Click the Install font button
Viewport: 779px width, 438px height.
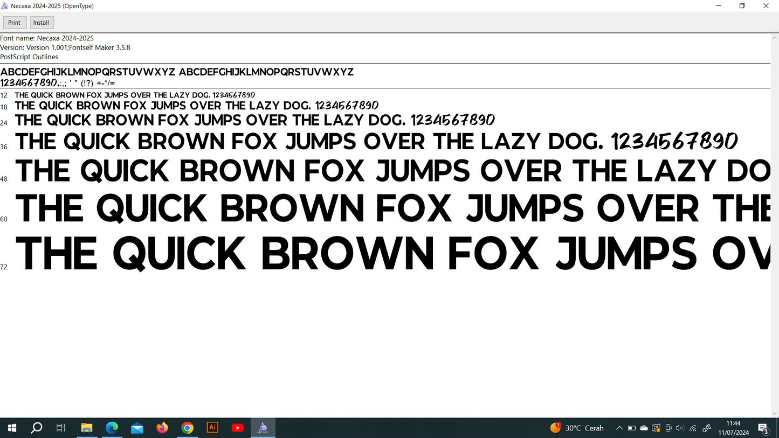41,23
